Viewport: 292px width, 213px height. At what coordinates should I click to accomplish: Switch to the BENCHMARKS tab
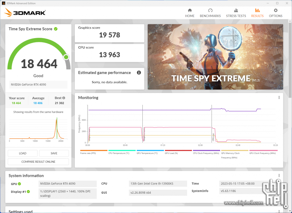click(210, 13)
